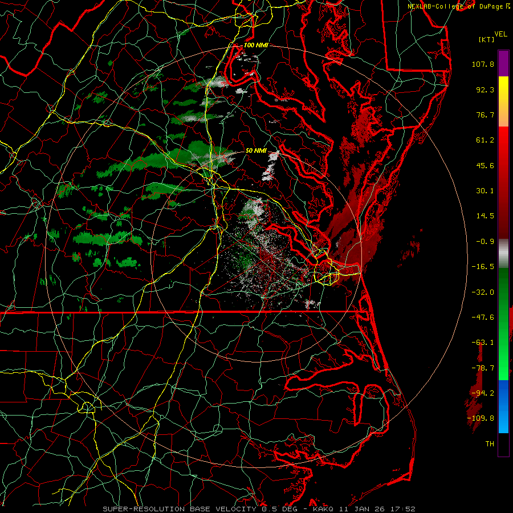Viewport: 513px width, 513px height.
Task: Select the 107.8 velocity scale value
Action: (483, 64)
